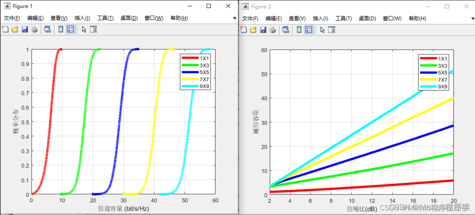This screenshot has height=215, width=475.
Task: Insert colorbar via Figure 2 toolbar icon
Action: pyautogui.click(x=299, y=30)
